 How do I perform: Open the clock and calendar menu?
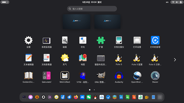92,2
